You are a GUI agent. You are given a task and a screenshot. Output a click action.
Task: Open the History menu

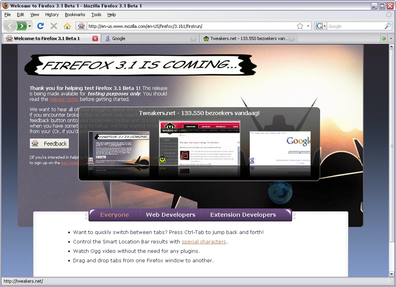(x=52, y=15)
